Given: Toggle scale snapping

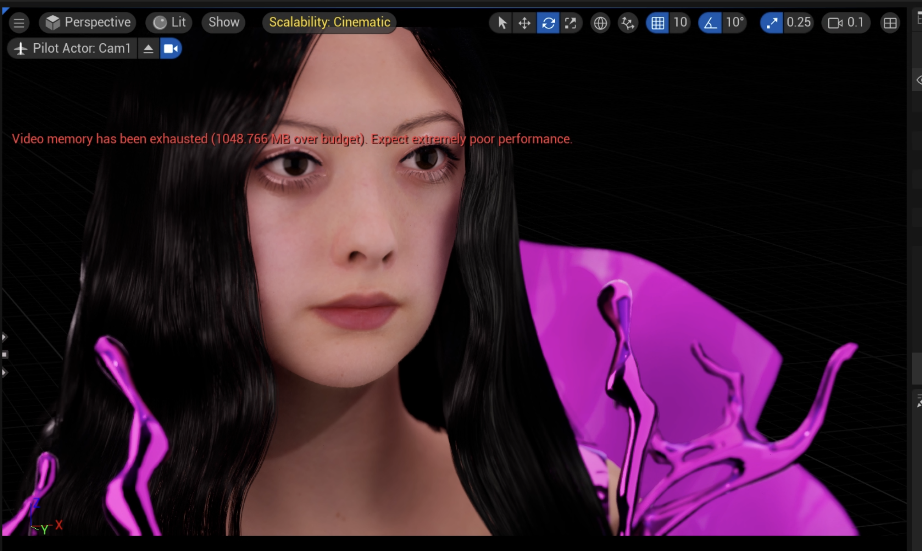Looking at the screenshot, I should 772,23.
